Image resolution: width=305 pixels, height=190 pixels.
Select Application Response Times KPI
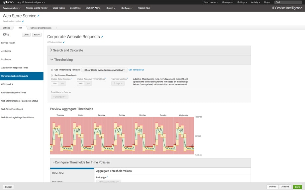tap(22, 68)
